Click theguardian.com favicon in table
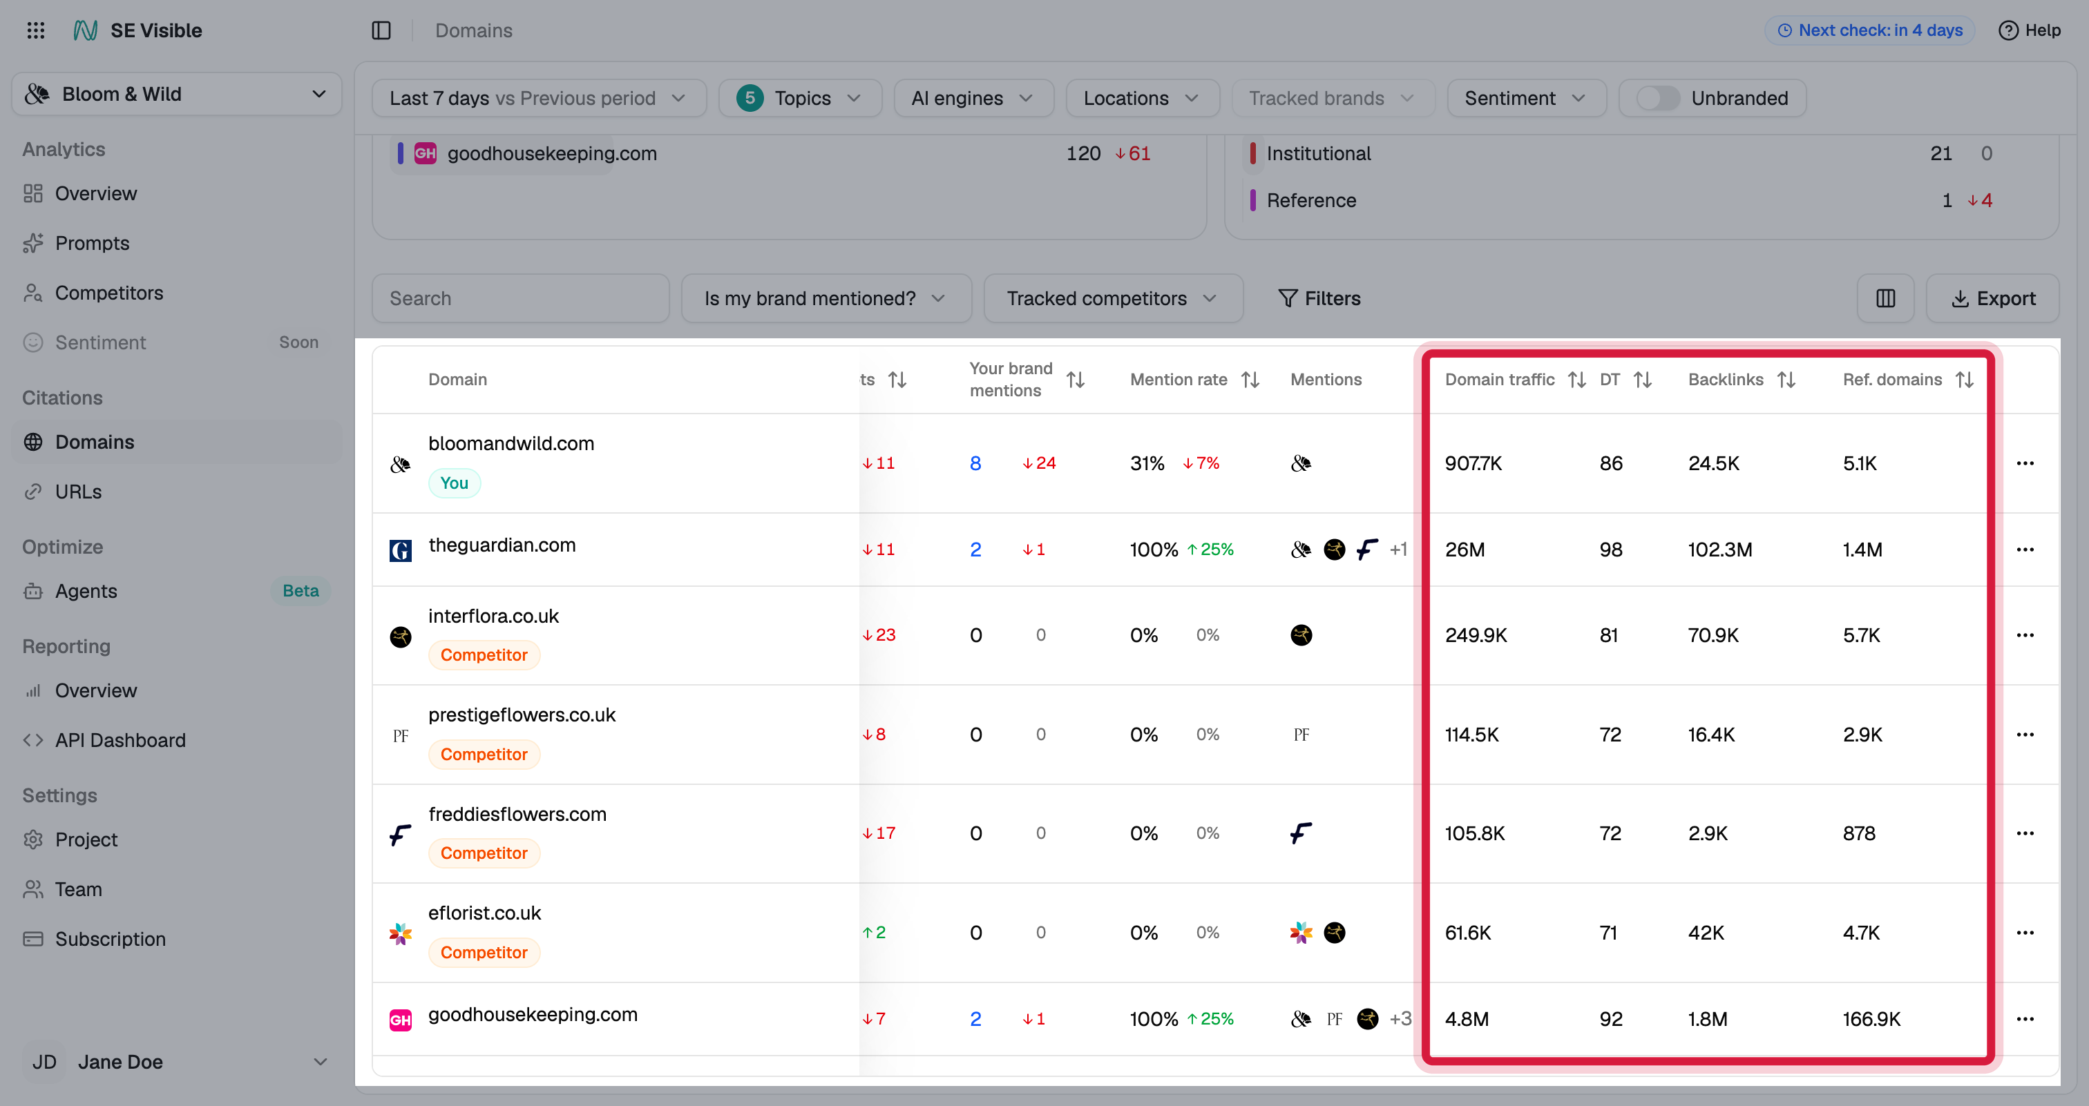Viewport: 2089px width, 1106px height. [x=401, y=550]
